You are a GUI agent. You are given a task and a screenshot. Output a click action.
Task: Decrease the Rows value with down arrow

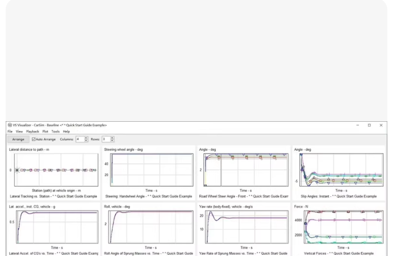click(112, 141)
